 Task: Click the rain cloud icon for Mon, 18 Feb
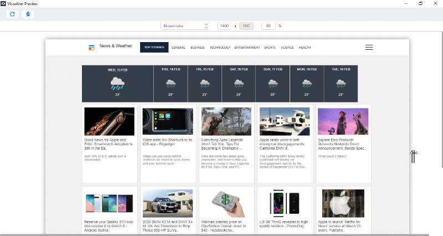tap(307, 84)
